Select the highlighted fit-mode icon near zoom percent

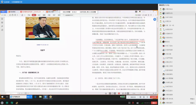coord(128,93)
